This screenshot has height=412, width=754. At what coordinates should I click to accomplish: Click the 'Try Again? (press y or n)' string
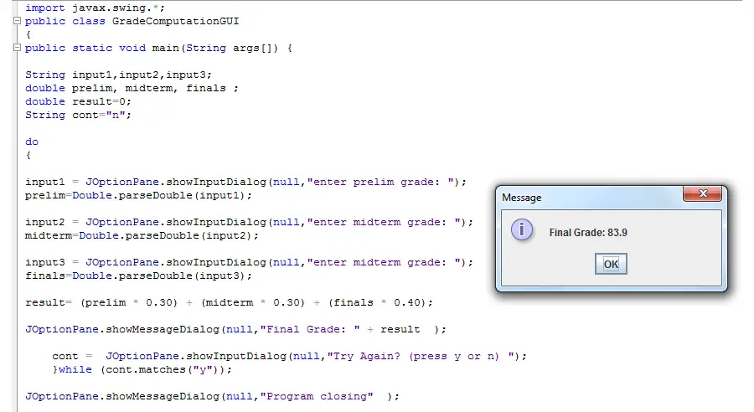coord(421,356)
